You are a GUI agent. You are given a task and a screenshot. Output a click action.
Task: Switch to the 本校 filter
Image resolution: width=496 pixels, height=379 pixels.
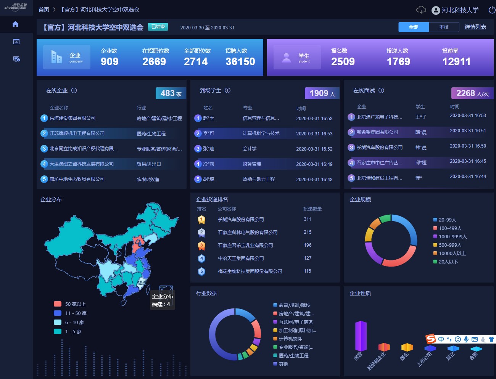pyautogui.click(x=444, y=27)
